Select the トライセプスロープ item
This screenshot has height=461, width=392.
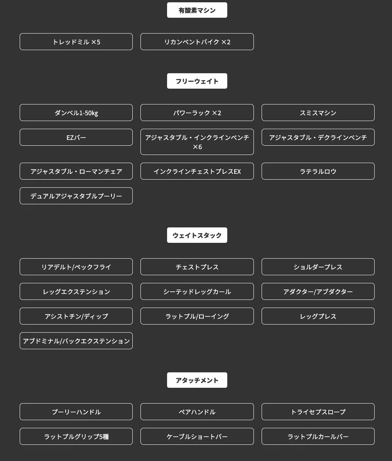click(318, 412)
